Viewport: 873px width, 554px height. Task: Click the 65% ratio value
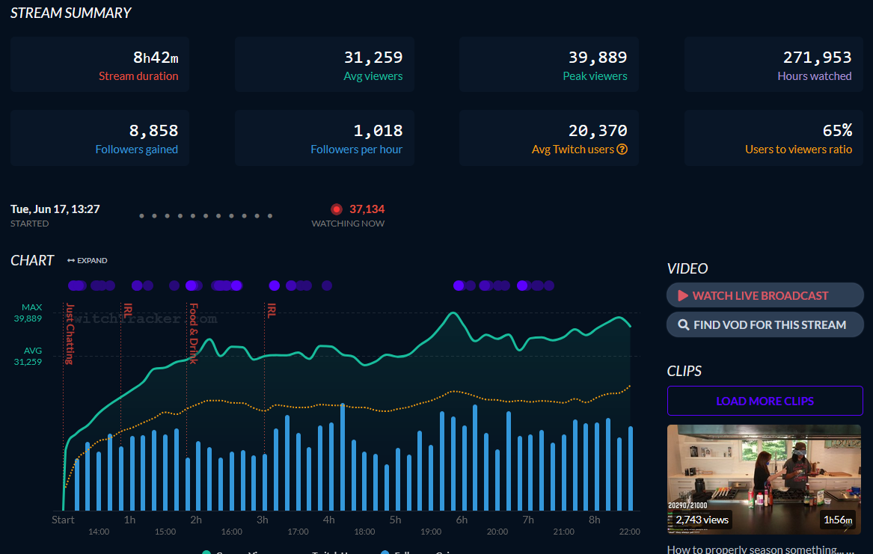837,131
